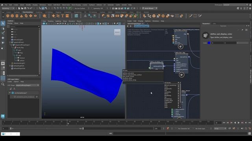Navigate back in Bifrost graph
The height and width of the screenshot is (141, 252).
(128, 26)
